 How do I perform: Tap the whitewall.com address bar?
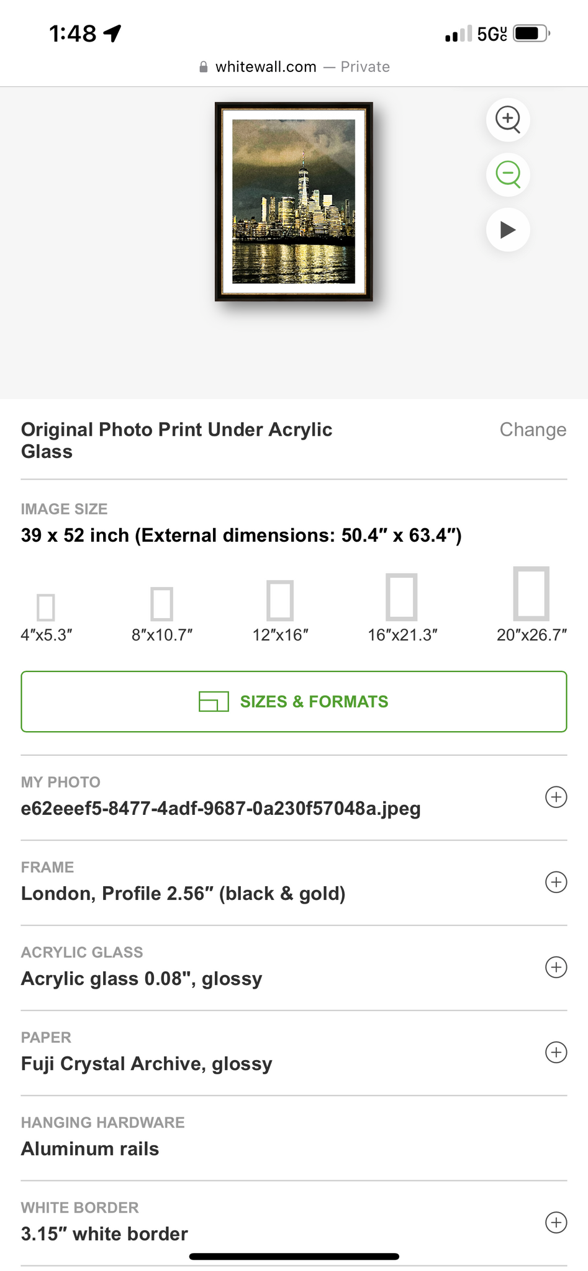[x=294, y=67]
